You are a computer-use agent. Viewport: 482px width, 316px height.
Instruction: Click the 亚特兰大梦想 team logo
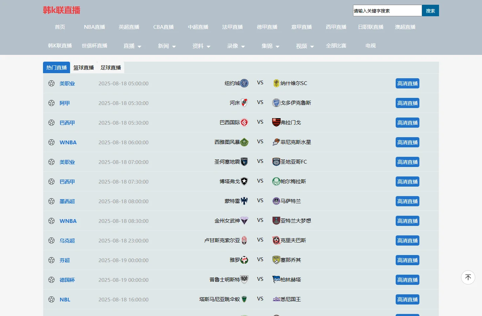click(x=276, y=221)
